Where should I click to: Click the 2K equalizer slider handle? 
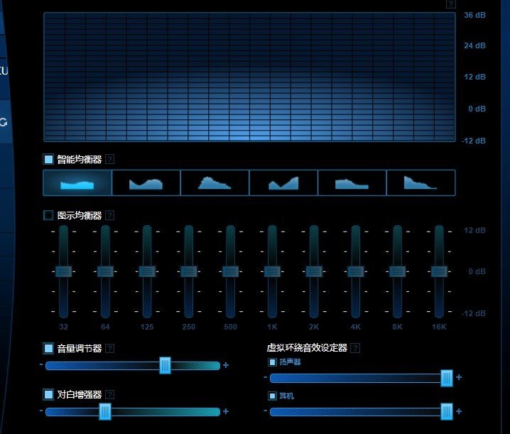coord(314,271)
